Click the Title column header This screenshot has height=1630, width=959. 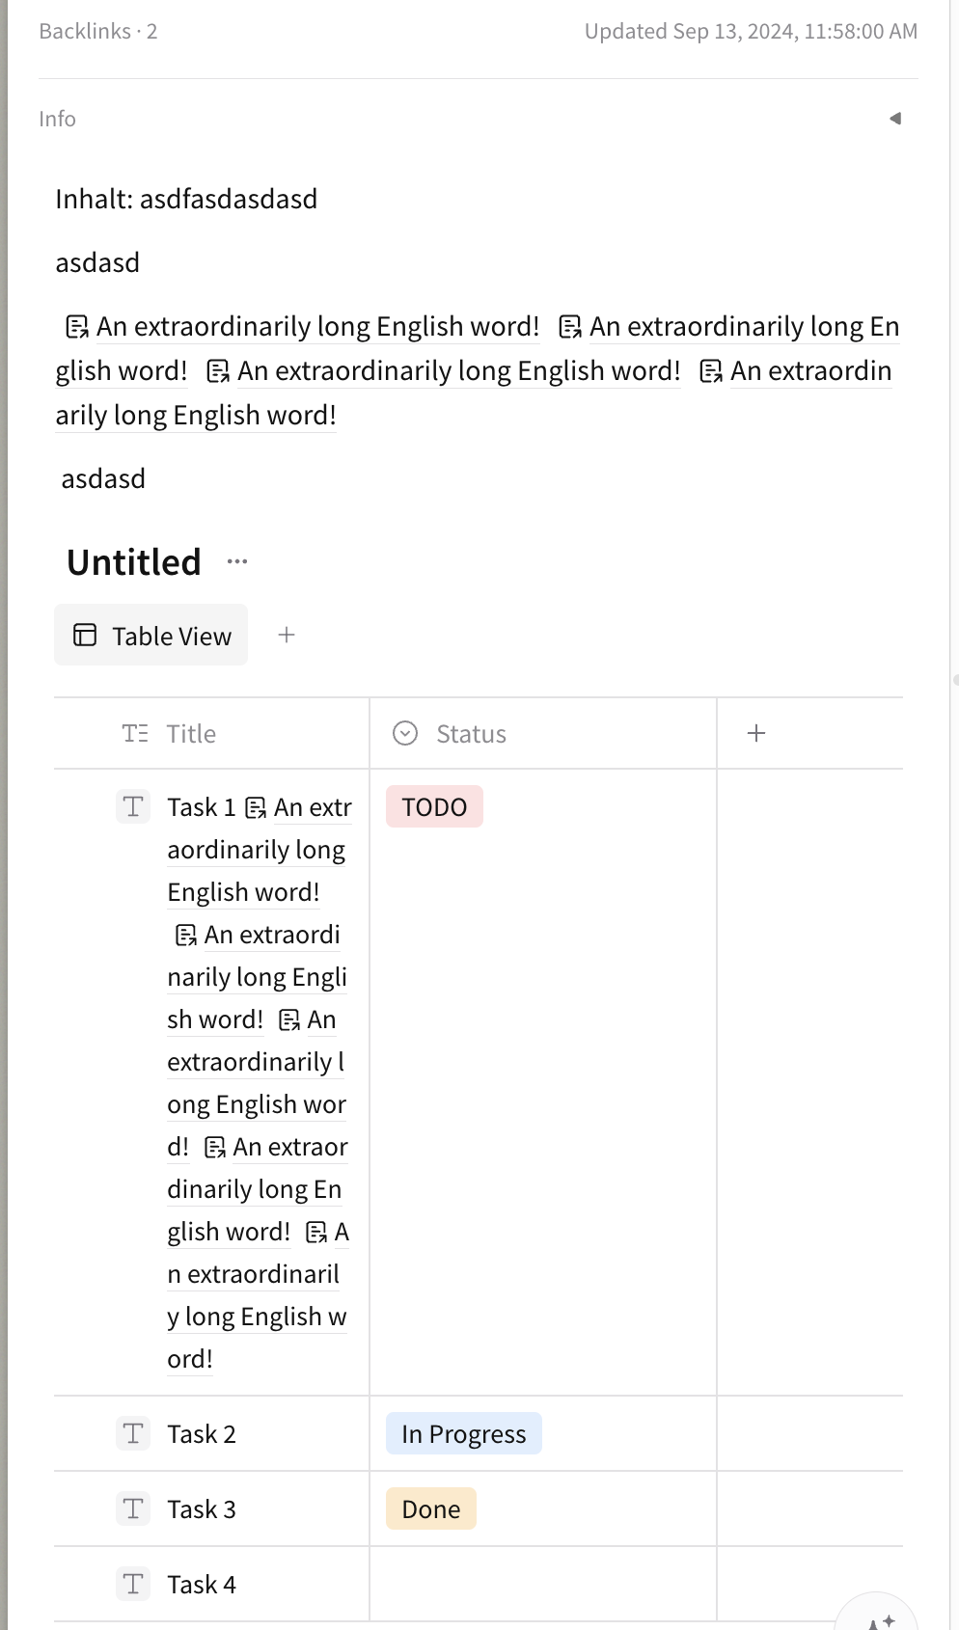click(x=212, y=734)
